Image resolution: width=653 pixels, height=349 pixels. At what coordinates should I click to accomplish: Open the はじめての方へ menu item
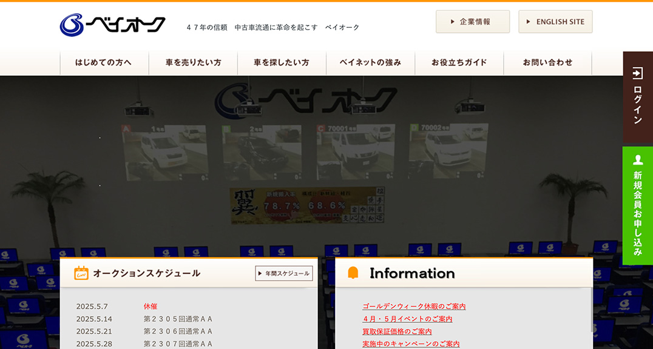pos(104,63)
